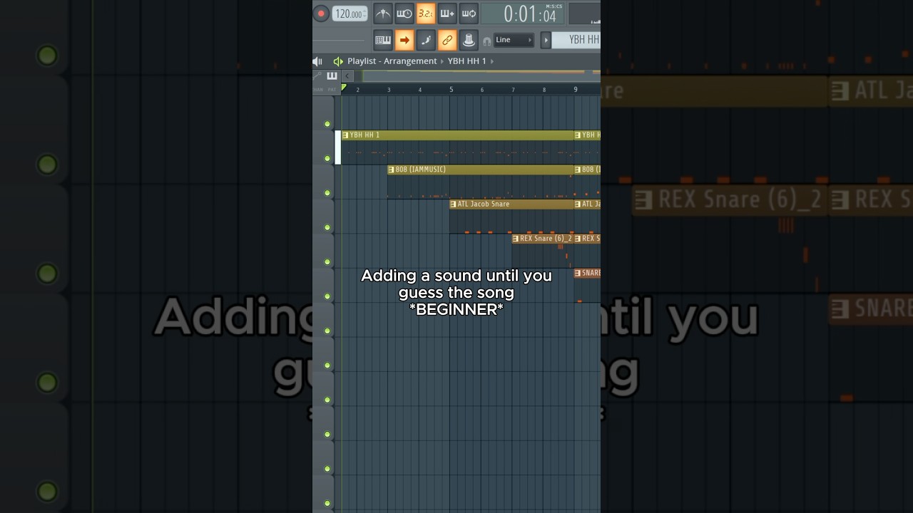Select the white highlighted YBH HH 1 track header
Viewport: 913px width, 513px height.
338,147
